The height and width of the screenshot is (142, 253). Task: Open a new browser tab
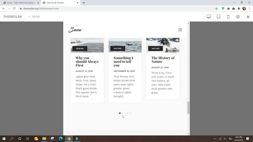84,3
